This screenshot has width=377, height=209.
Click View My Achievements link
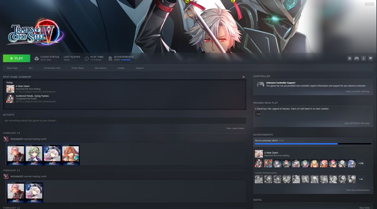[x=358, y=190]
